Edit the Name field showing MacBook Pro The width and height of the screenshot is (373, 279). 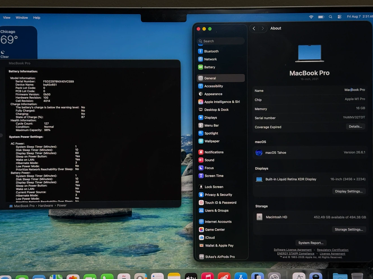[x=354, y=90]
